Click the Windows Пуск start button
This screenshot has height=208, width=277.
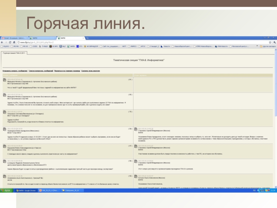pos(6,190)
